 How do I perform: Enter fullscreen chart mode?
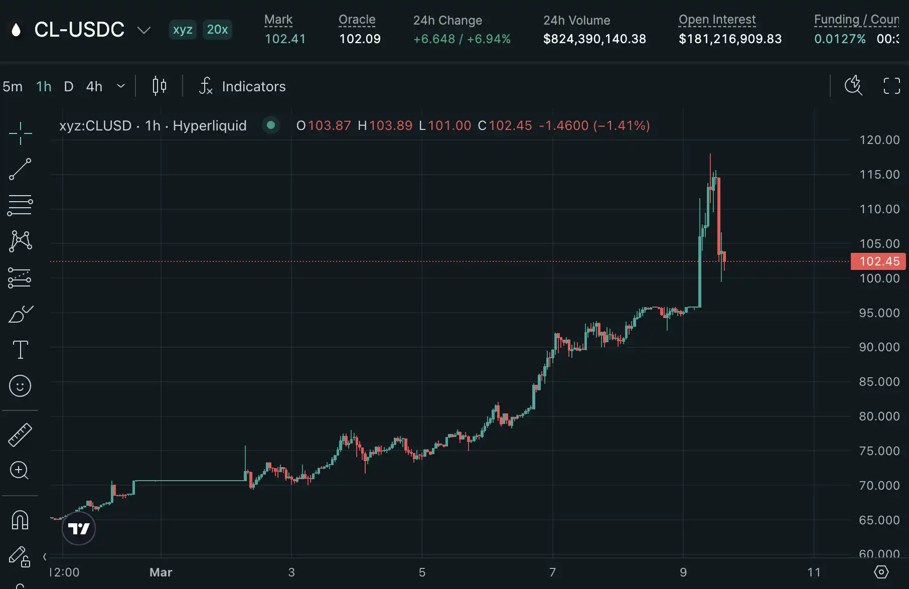pyautogui.click(x=891, y=86)
